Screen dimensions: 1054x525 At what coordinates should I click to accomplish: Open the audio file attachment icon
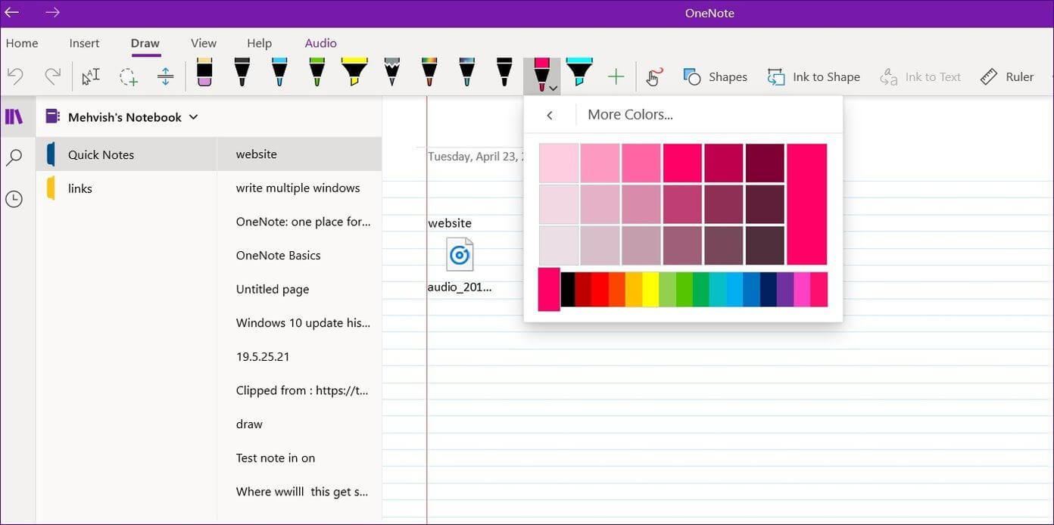(460, 255)
